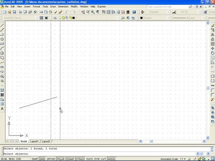This screenshot has height=161, width=215.
Task: Toggle OTRACK in status bar
Action: pos(80,159)
